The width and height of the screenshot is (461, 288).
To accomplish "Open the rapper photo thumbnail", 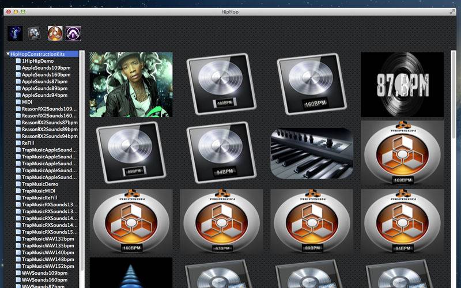I will (131, 85).
